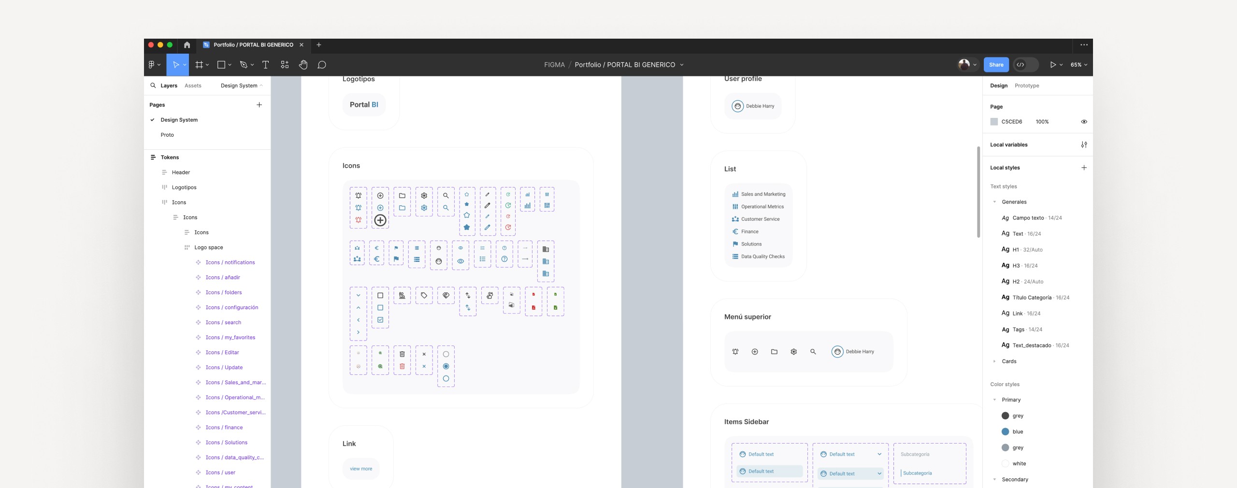Open the Proto page
1237x488 pixels.
(x=167, y=135)
